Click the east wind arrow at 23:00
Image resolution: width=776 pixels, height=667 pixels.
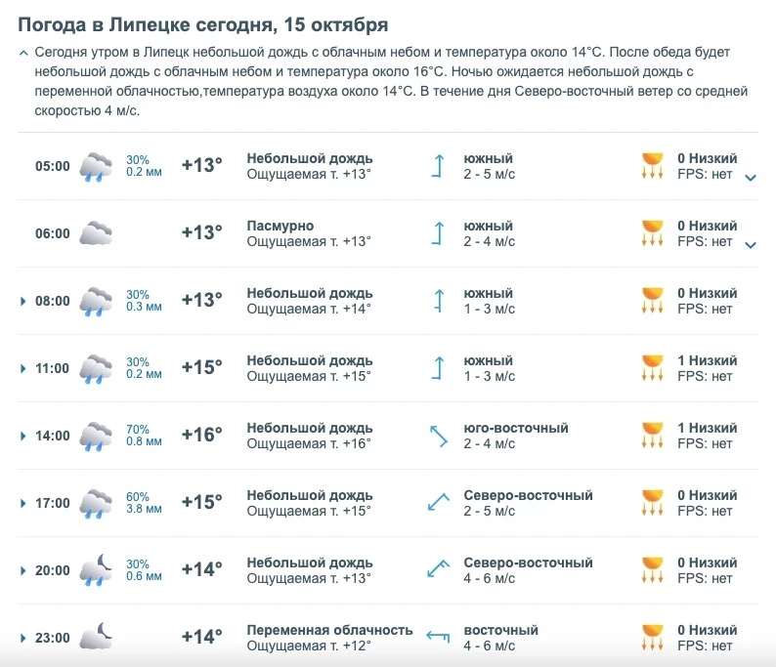(438, 636)
